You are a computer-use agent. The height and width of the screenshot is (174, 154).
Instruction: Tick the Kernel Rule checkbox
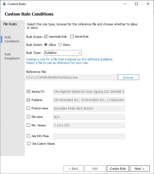click(x=72, y=37)
